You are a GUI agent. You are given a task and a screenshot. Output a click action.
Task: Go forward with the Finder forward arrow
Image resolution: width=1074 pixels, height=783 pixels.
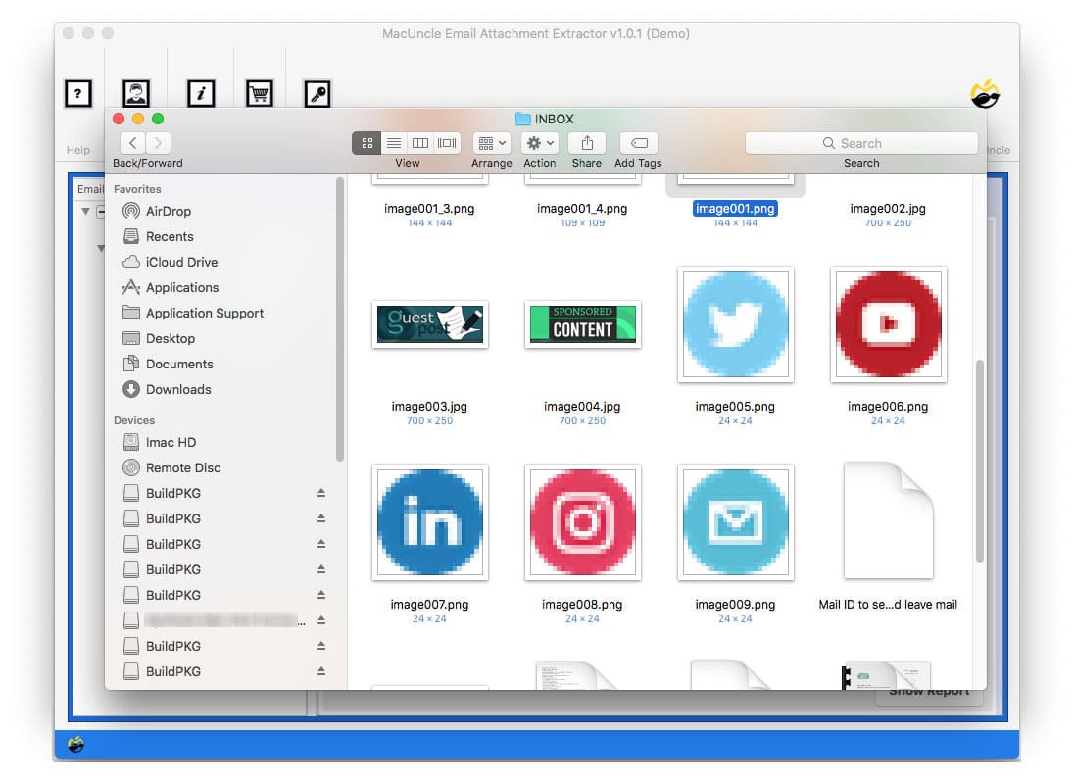point(158,143)
